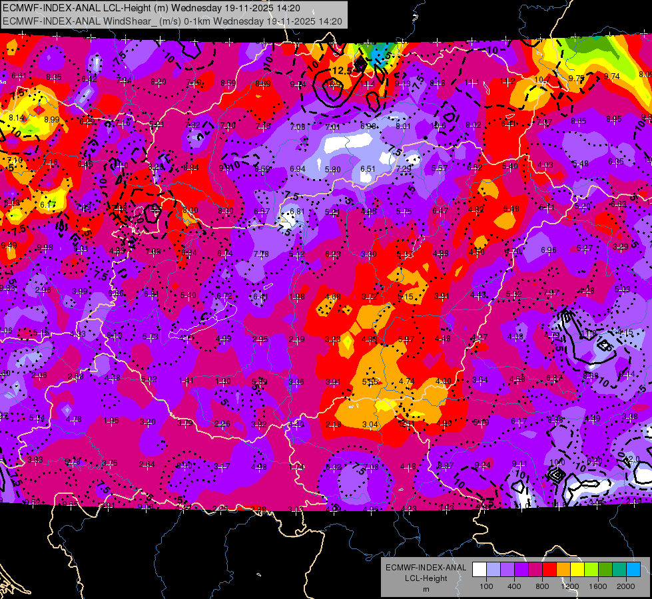Click the grid value 5.97

click(406, 339)
